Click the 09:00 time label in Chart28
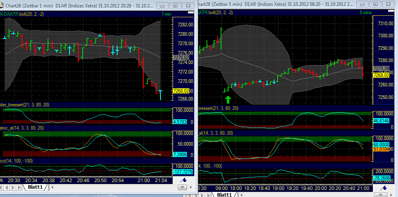 222,188
